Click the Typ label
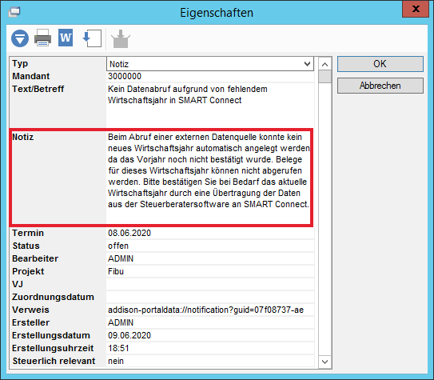Screen dimensions: 434x380 pyautogui.click(x=20, y=64)
